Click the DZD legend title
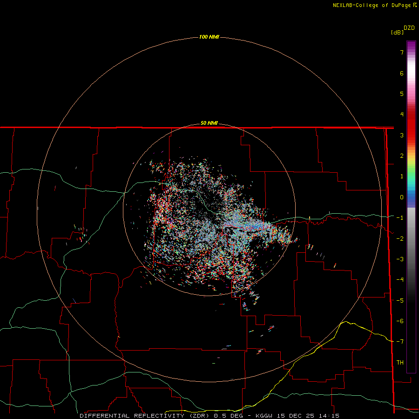This screenshot has width=419, height=419. point(409,28)
